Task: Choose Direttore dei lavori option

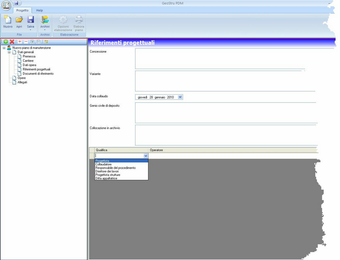Action: click(122, 171)
